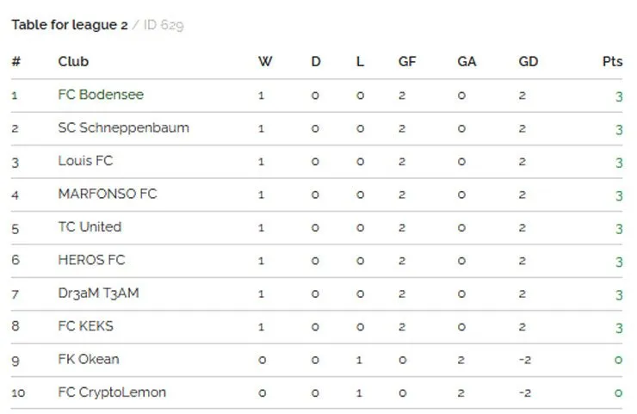Select FK Okean club name

click(89, 359)
